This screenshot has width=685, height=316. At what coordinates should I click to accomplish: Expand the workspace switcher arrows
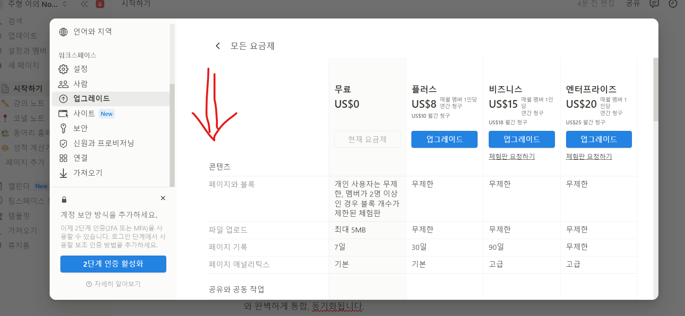pos(65,4)
